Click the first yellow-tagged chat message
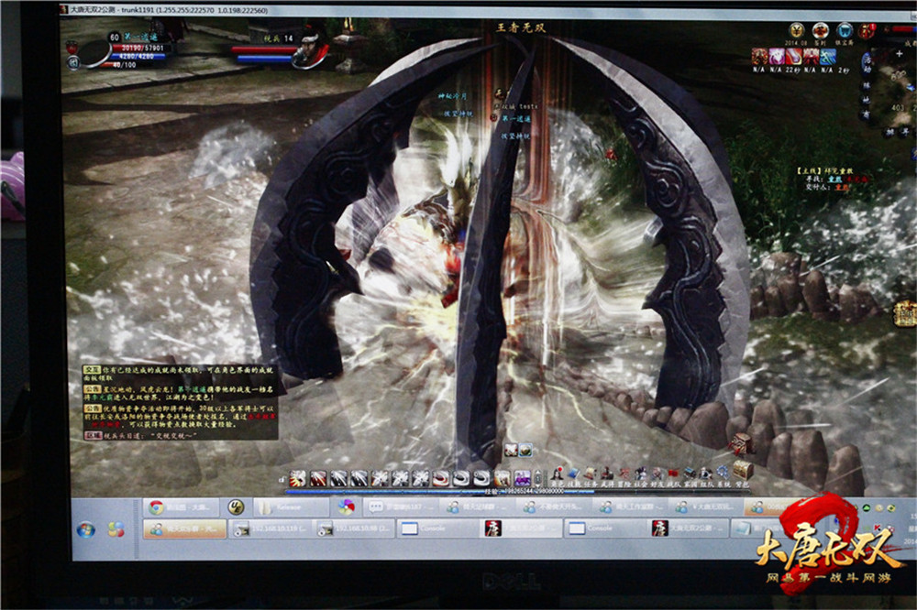The image size is (917, 610). pos(179,374)
